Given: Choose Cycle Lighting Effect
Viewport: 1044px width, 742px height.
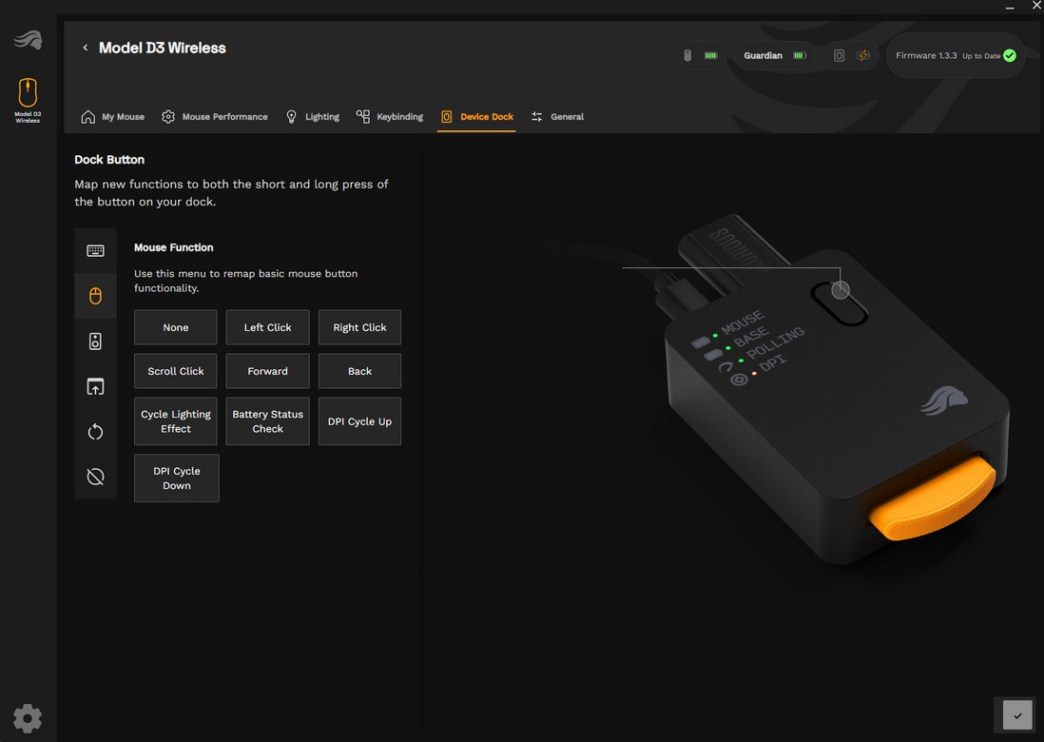Looking at the screenshot, I should [x=176, y=421].
